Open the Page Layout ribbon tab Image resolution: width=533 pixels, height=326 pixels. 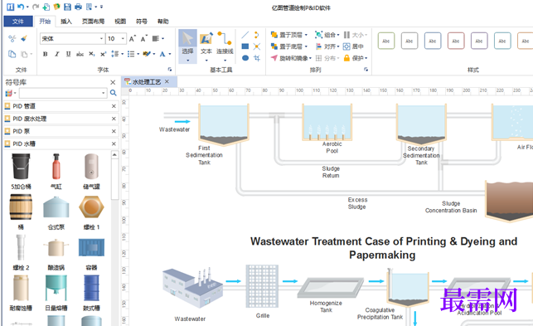(x=93, y=22)
